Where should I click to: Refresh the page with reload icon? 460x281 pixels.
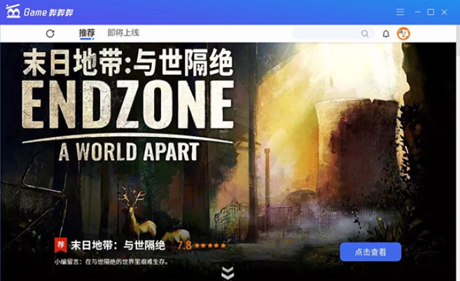50,34
